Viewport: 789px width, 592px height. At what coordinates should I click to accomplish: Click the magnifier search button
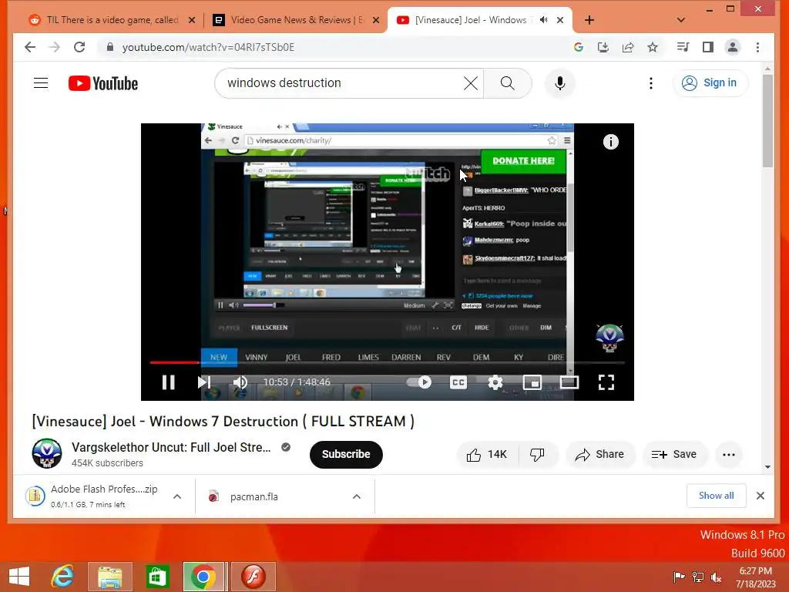507,83
